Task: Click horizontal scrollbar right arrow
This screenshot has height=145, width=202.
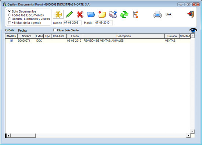Action: (188, 135)
